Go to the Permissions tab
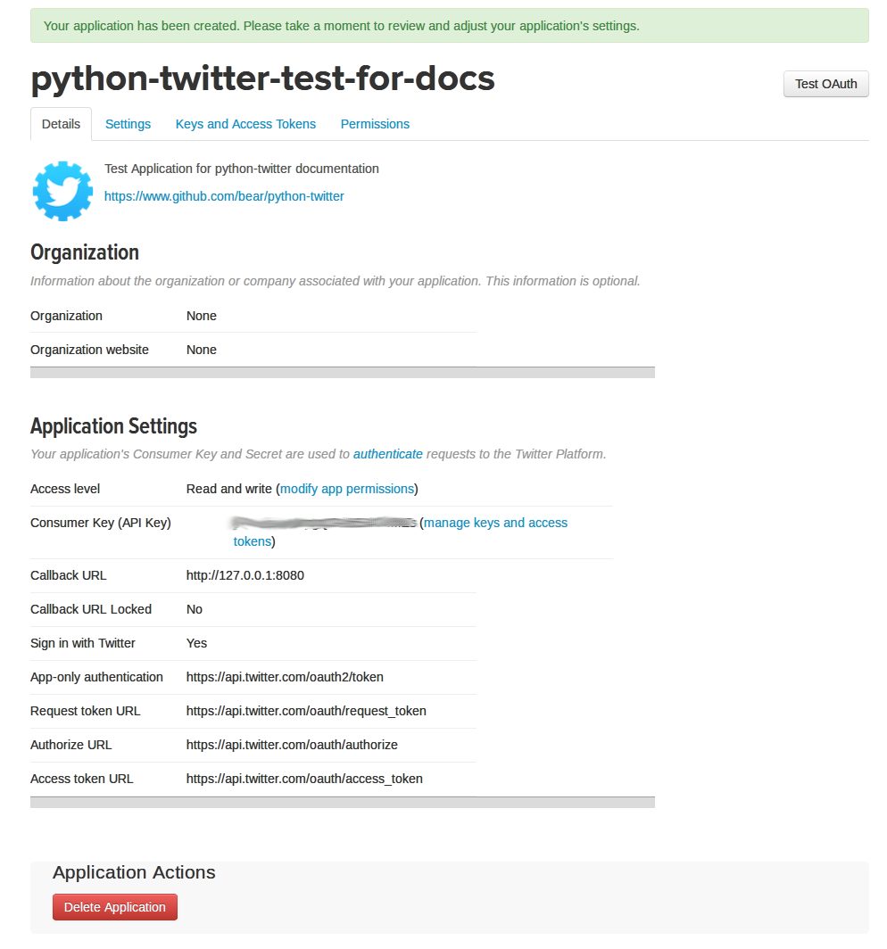This screenshot has height=949, width=887. click(375, 124)
